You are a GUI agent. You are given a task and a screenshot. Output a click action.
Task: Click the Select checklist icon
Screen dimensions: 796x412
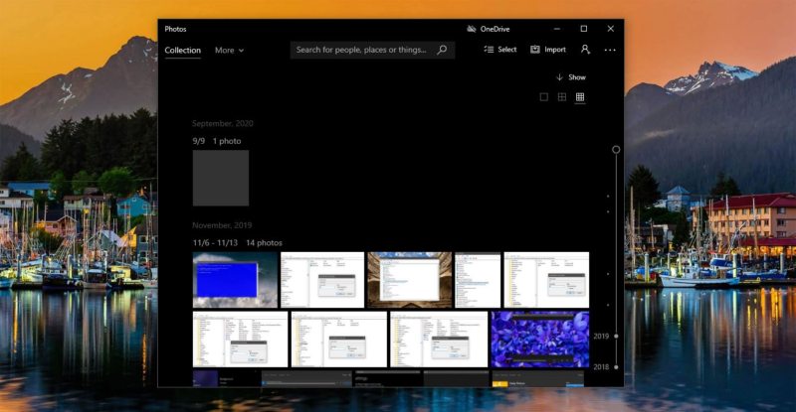click(x=489, y=50)
